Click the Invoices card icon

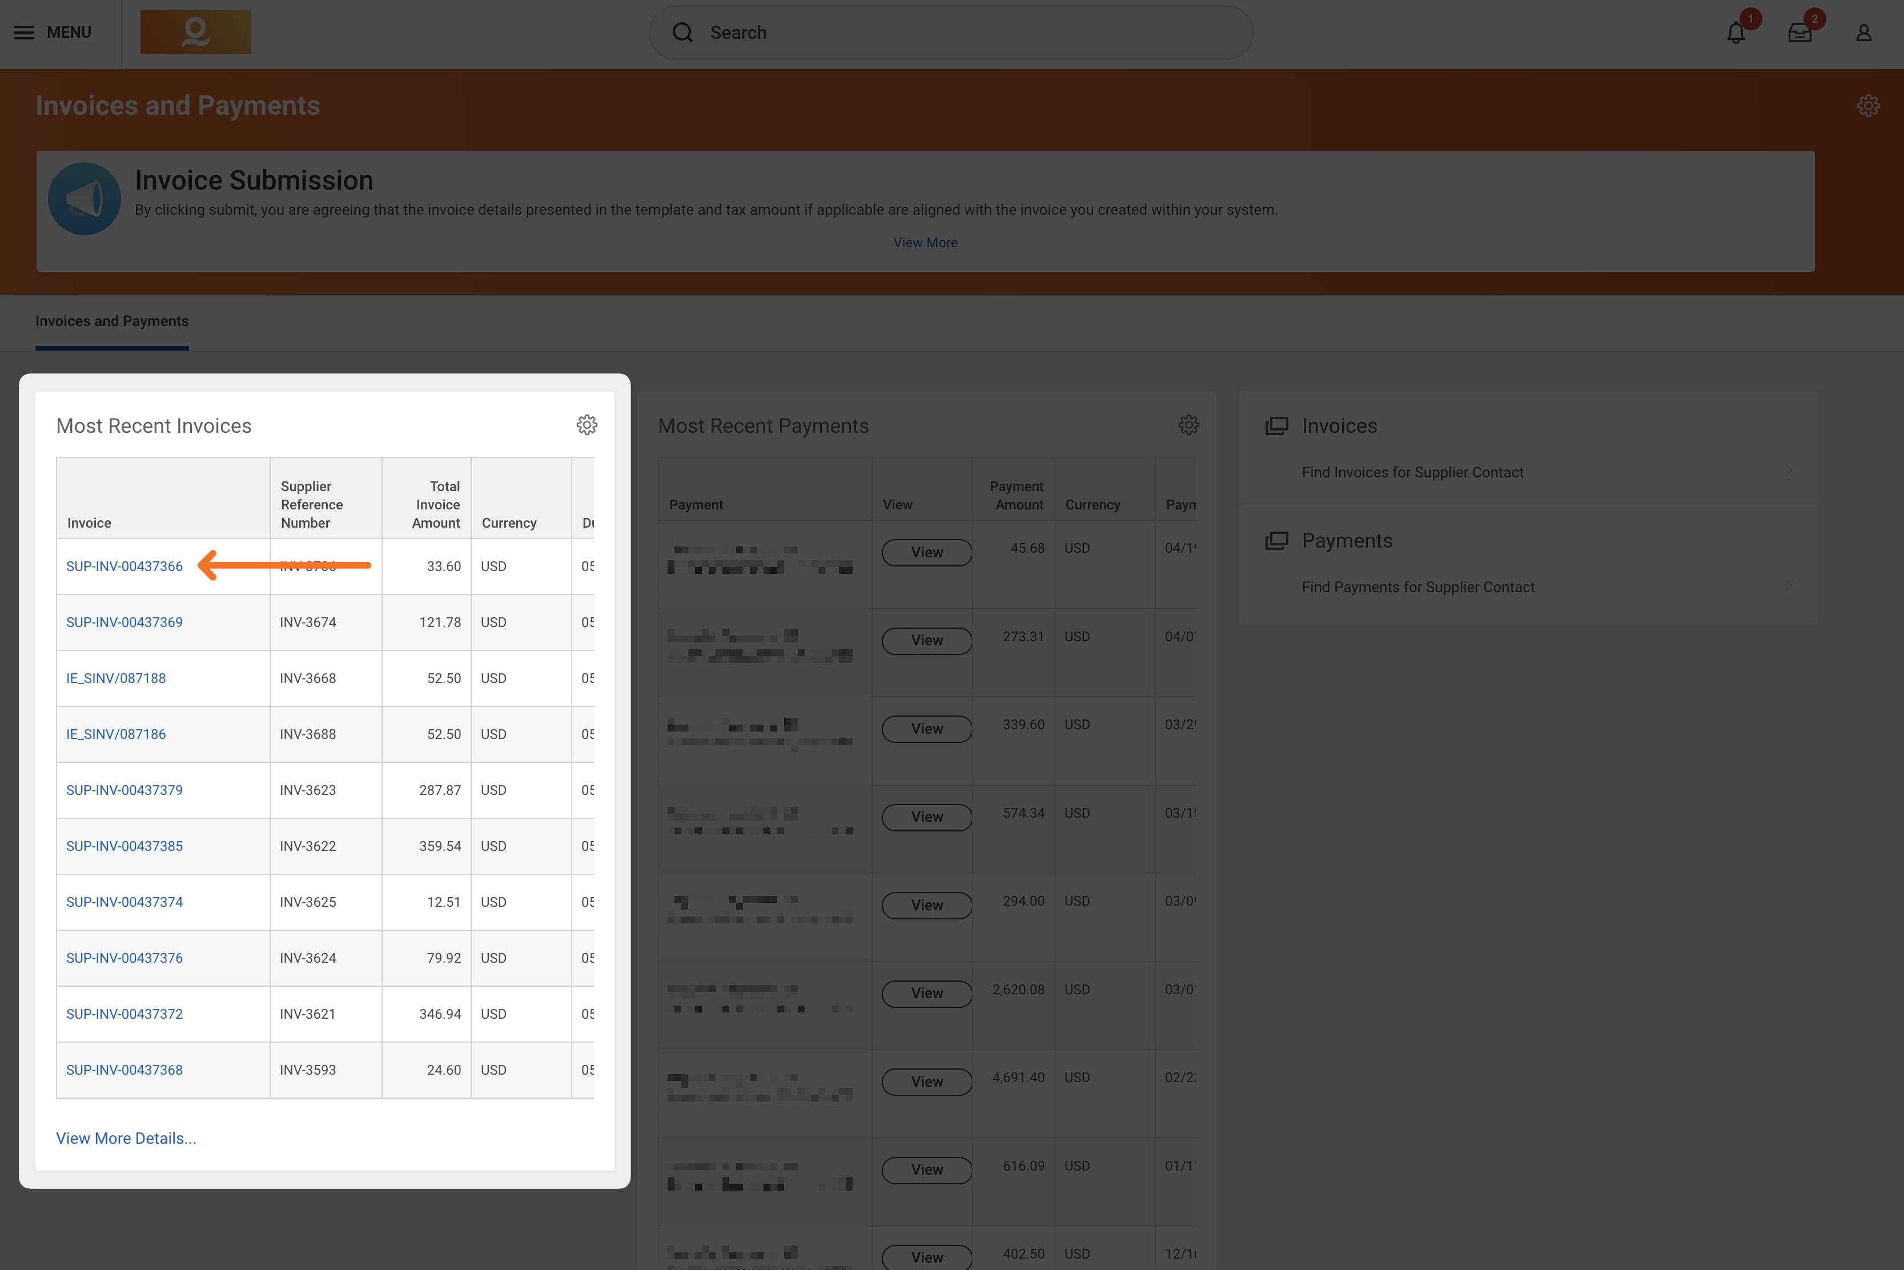click(x=1276, y=425)
